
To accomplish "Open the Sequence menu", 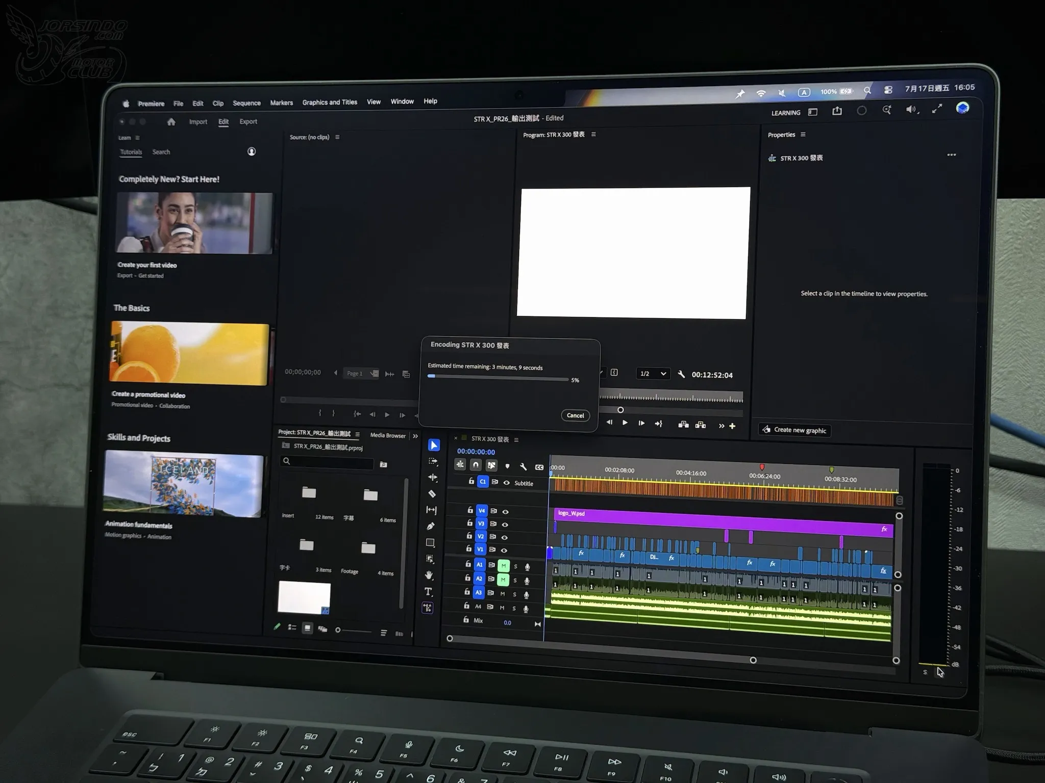I will pos(246,103).
